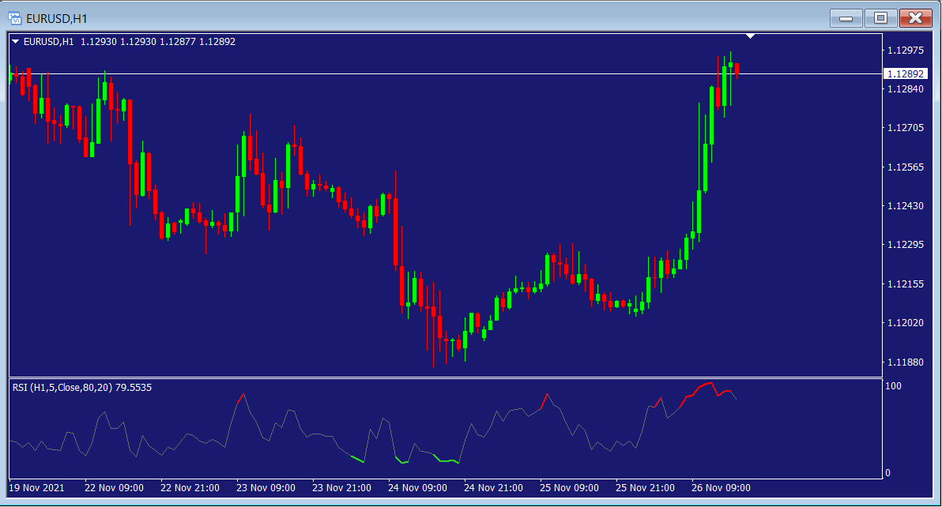Maximize the EURUSD,H1 chart window

pyautogui.click(x=880, y=17)
